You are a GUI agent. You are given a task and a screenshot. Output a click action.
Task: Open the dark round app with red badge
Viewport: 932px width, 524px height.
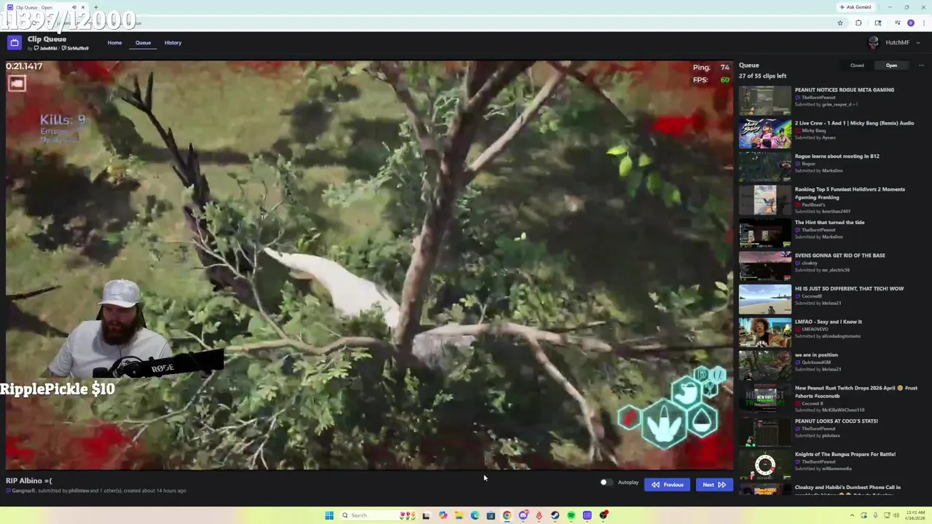point(604,515)
